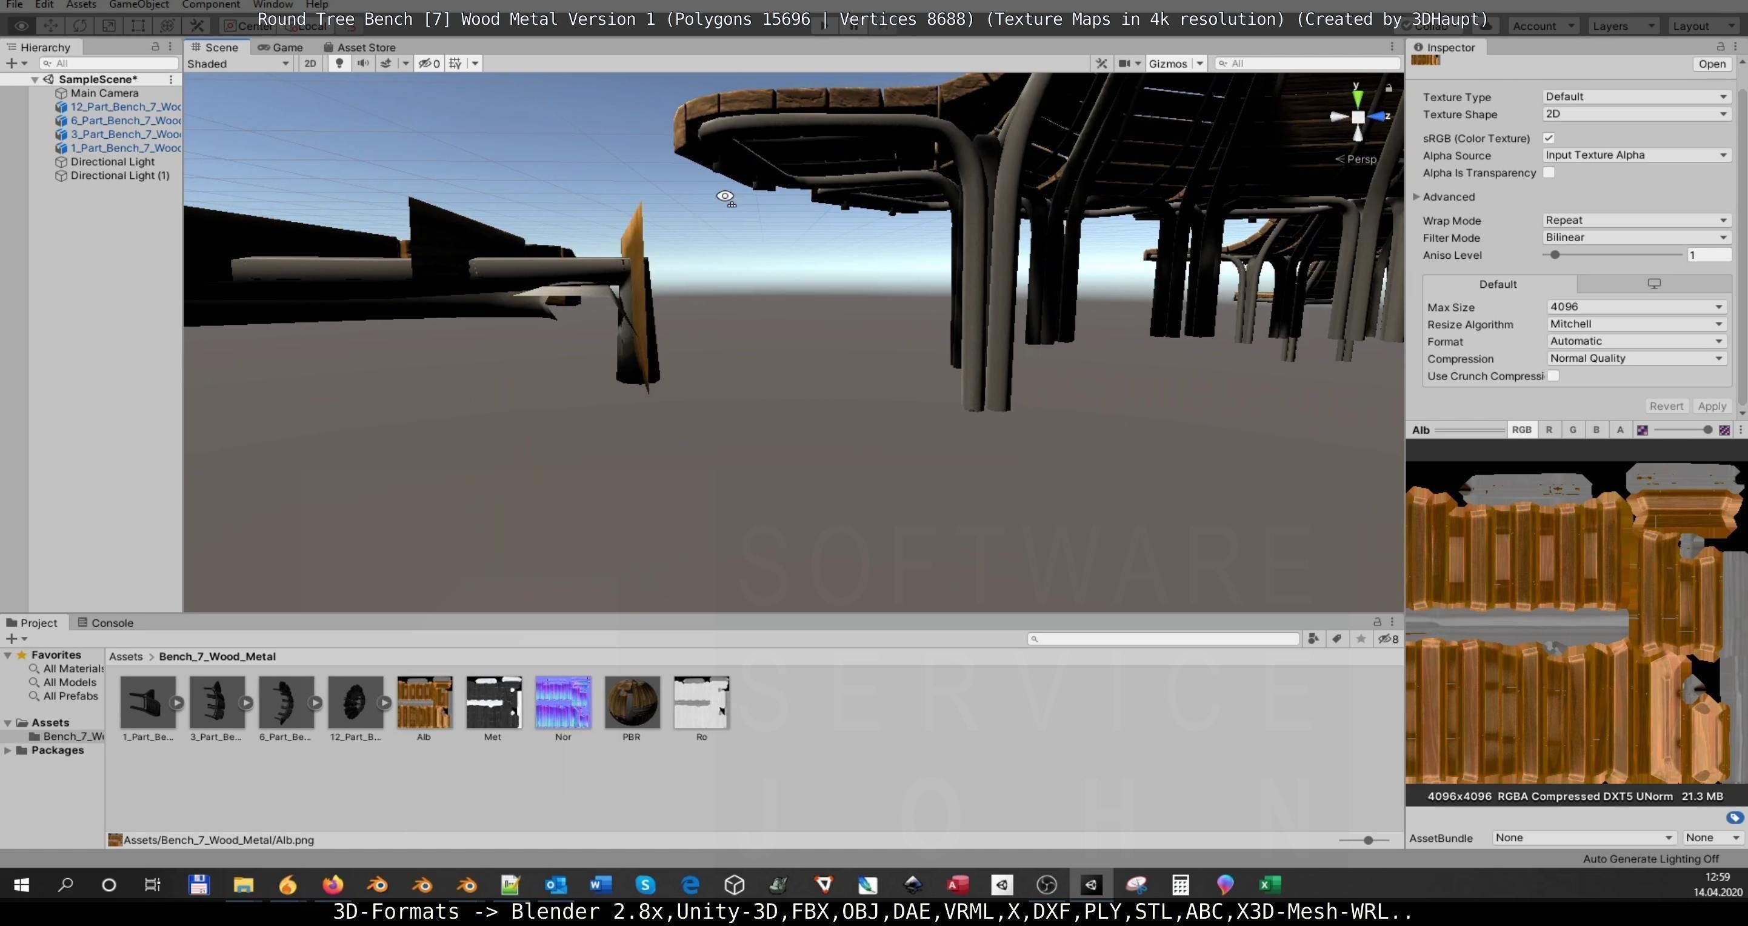
Task: Uncheck sRGB (Color Texture) checkbox
Action: click(1549, 138)
